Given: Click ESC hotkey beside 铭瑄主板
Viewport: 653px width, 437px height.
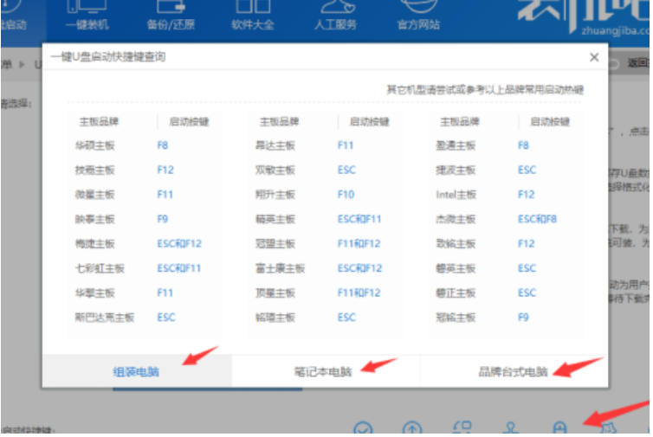Looking at the screenshot, I should pos(346,318).
